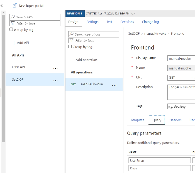Click the Developer portal external link icon
195x173 pixels.
(x=15, y=6)
